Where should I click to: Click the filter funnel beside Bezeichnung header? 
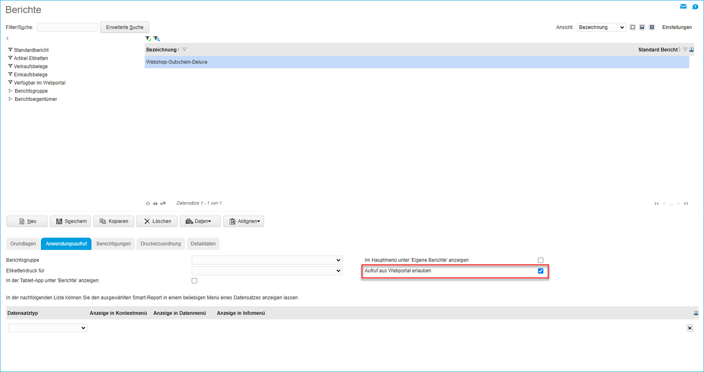click(185, 50)
